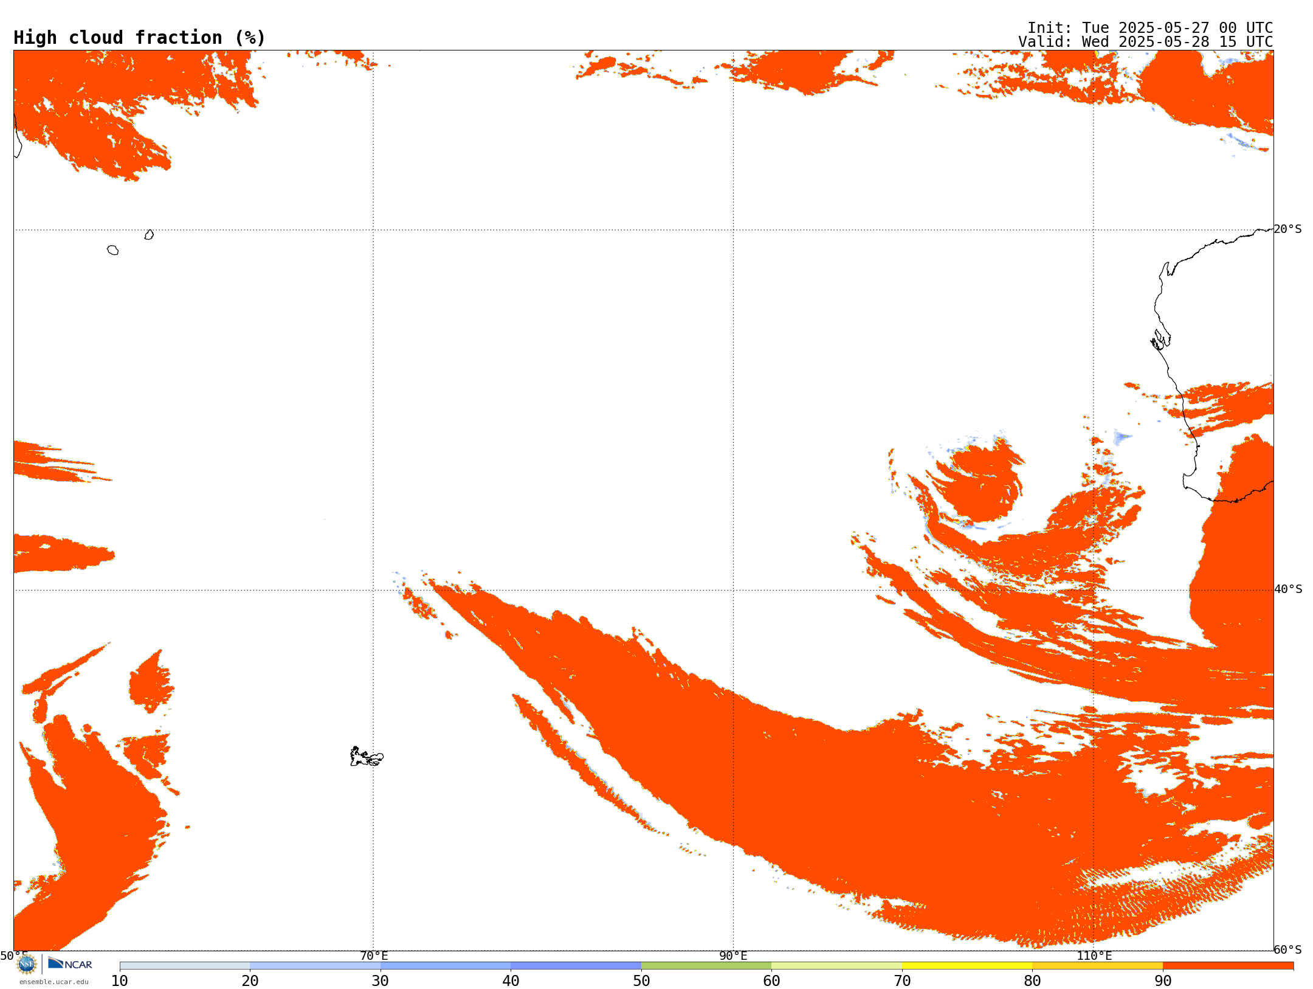
Task: Click the pale yellow-green 60–70 colorbar segment
Action: pyautogui.click(x=836, y=965)
